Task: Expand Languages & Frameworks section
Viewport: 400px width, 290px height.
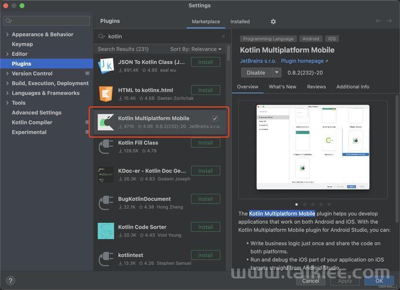Action: pos(7,93)
